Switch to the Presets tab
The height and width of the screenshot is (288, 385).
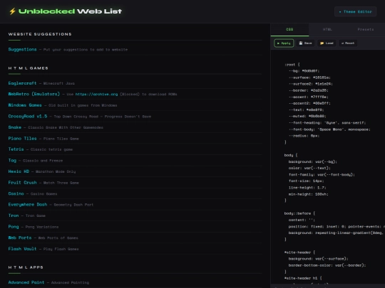[366, 29]
